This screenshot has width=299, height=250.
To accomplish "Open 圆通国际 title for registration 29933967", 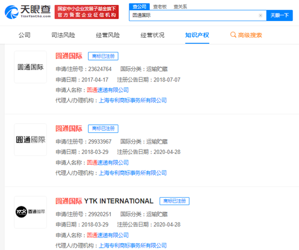I will [x=69, y=129].
